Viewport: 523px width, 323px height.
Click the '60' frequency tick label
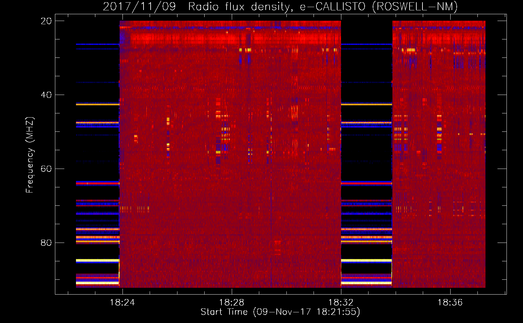click(x=46, y=169)
